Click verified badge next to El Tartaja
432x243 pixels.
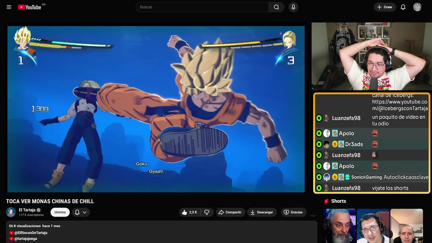(39, 210)
